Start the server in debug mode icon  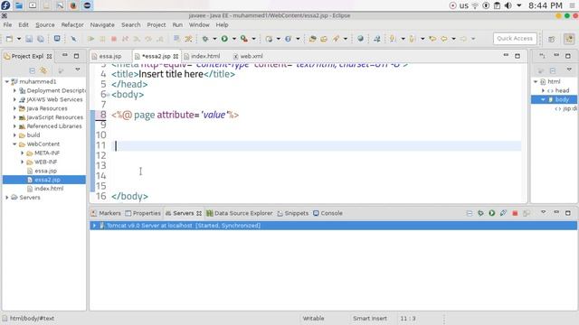pyautogui.click(x=480, y=213)
